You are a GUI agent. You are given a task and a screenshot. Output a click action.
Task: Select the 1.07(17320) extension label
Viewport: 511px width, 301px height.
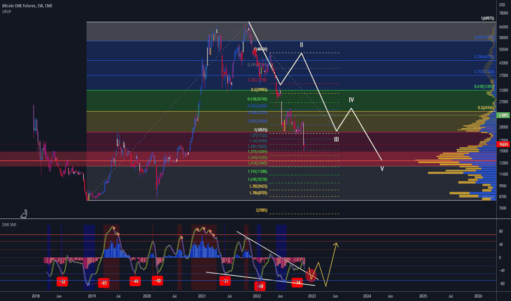(258, 135)
